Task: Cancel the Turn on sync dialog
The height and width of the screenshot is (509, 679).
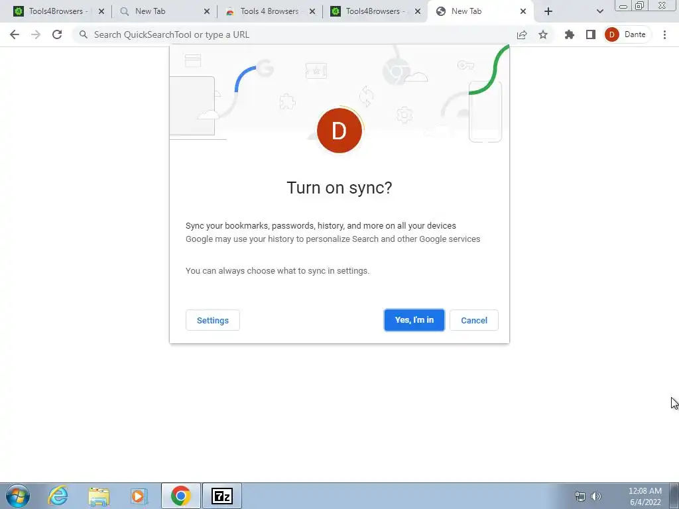Action: point(473,320)
